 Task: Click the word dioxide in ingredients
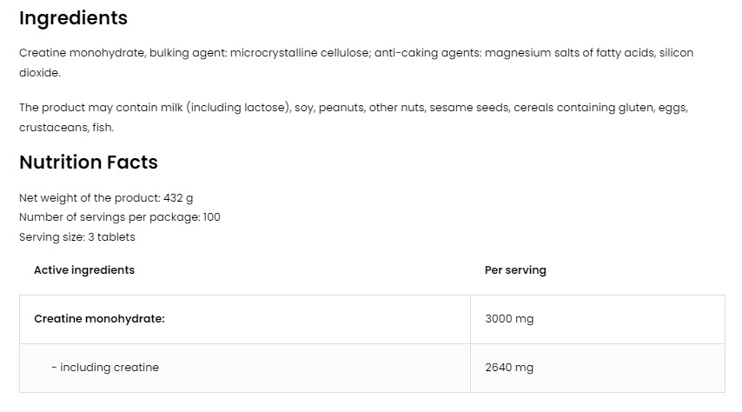coord(40,73)
